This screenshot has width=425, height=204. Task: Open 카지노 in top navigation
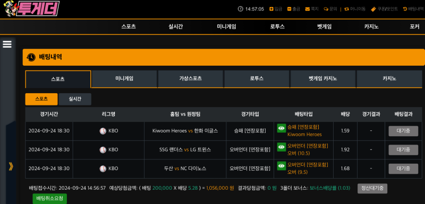click(371, 26)
